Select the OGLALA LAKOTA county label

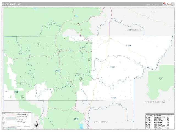click(x=155, y=102)
